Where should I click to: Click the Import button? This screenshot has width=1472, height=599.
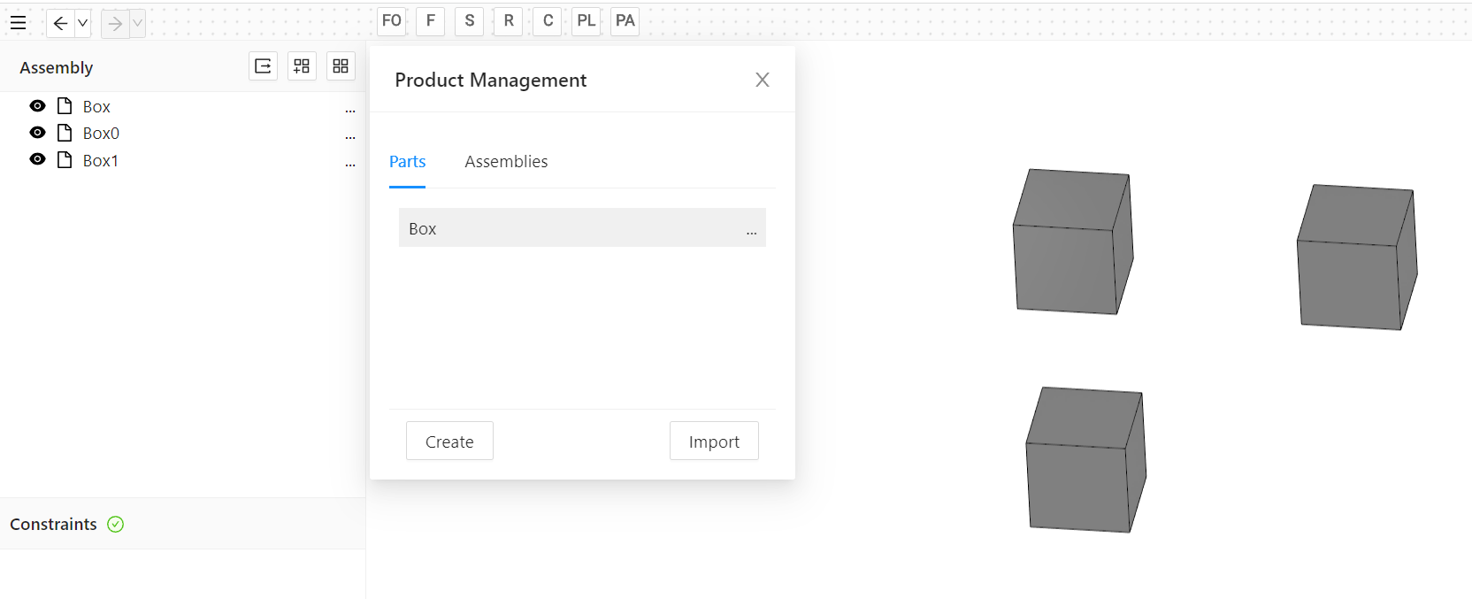tap(714, 442)
